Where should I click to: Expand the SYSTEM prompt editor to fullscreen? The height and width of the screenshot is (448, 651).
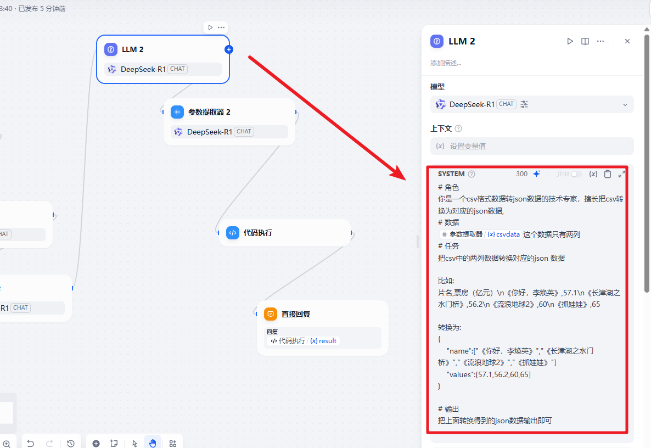(622, 174)
